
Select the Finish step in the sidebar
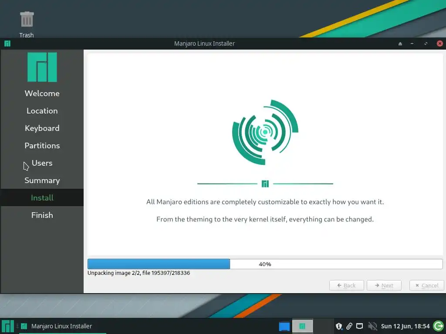pyautogui.click(x=42, y=215)
